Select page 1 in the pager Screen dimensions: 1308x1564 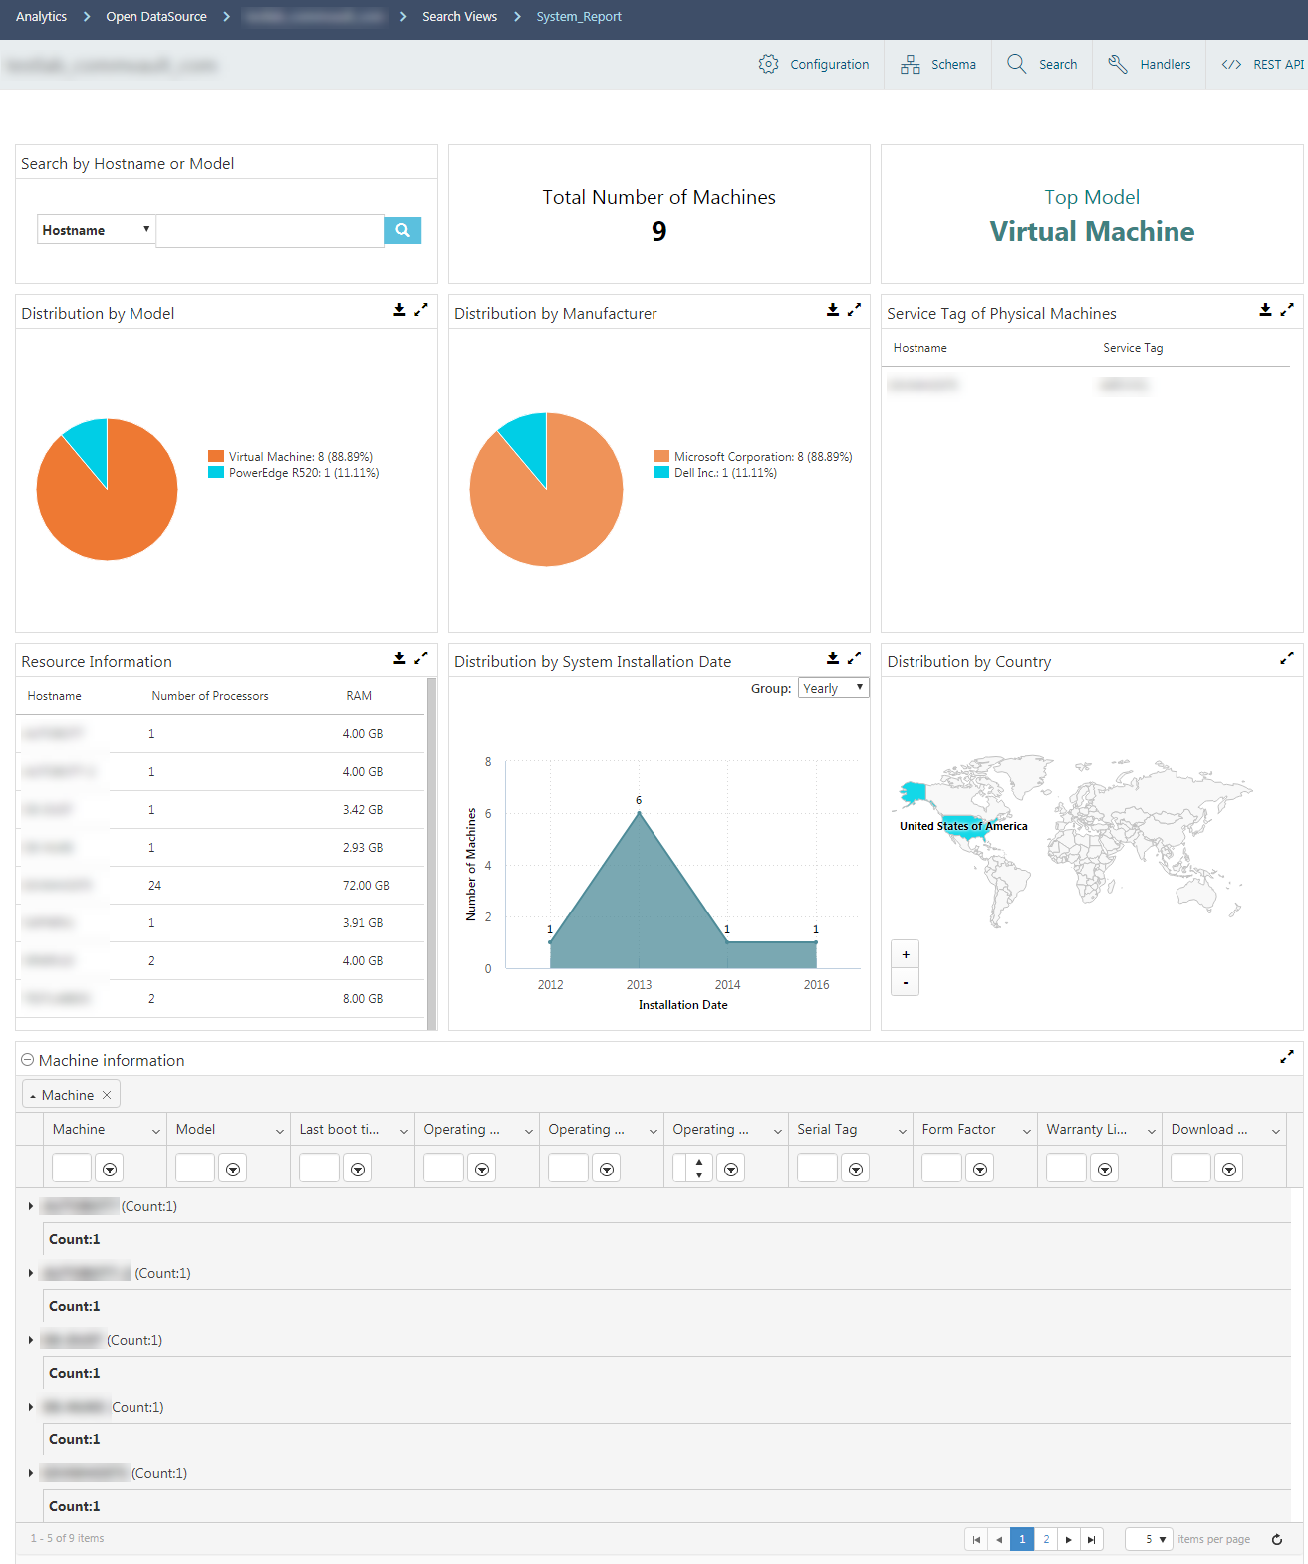pyautogui.click(x=1022, y=1539)
